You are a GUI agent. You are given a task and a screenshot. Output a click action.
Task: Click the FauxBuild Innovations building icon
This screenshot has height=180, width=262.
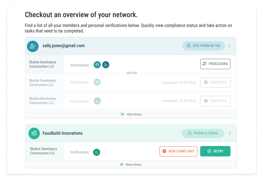[x=34, y=133]
